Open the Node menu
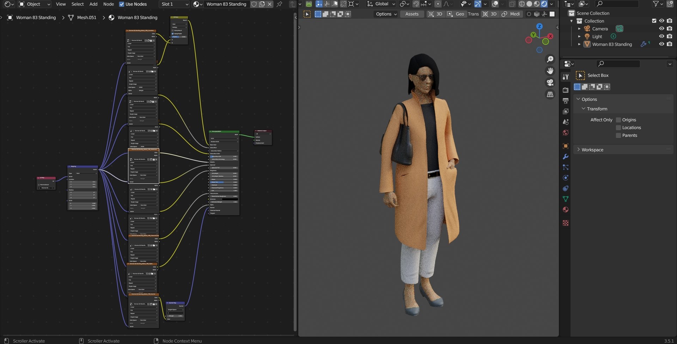This screenshot has width=677, height=344. 109,4
